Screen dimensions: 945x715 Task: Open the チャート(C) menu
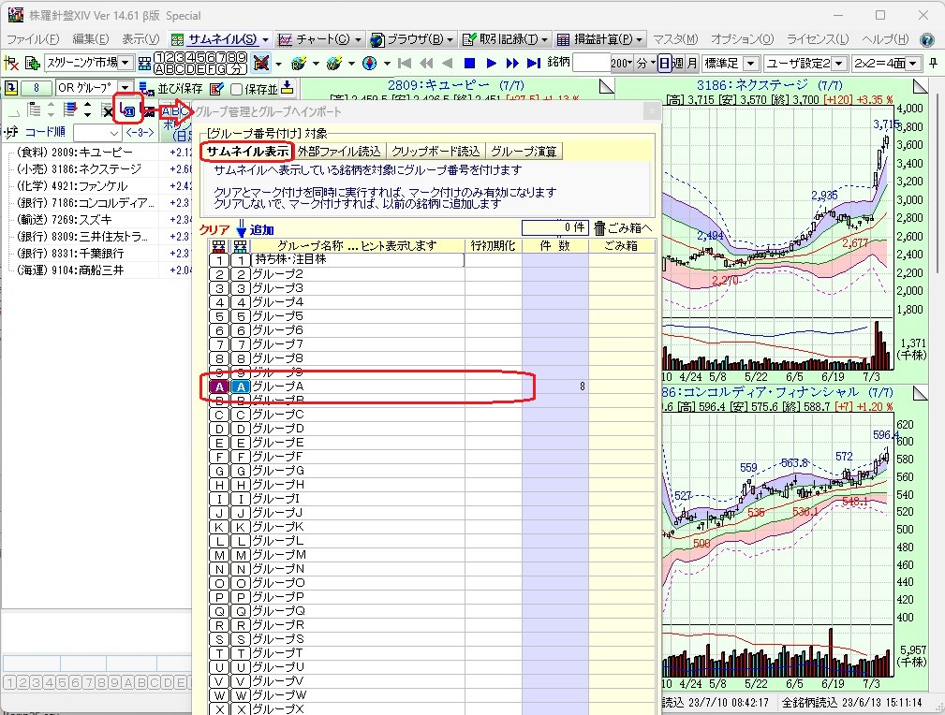pyautogui.click(x=320, y=39)
